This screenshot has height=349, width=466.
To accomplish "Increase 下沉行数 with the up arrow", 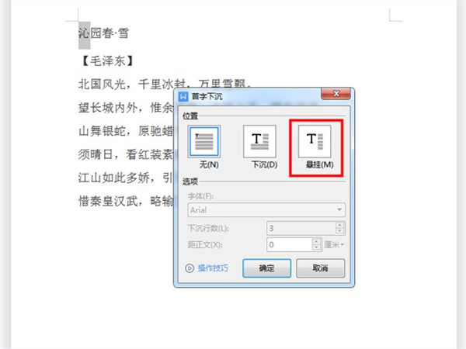I will point(339,225).
